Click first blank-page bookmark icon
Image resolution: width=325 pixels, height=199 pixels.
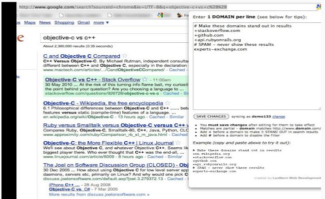point(61,15)
